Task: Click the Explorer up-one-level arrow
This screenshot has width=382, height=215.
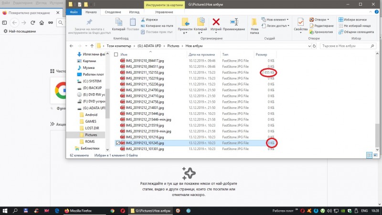Action: tap(92, 46)
